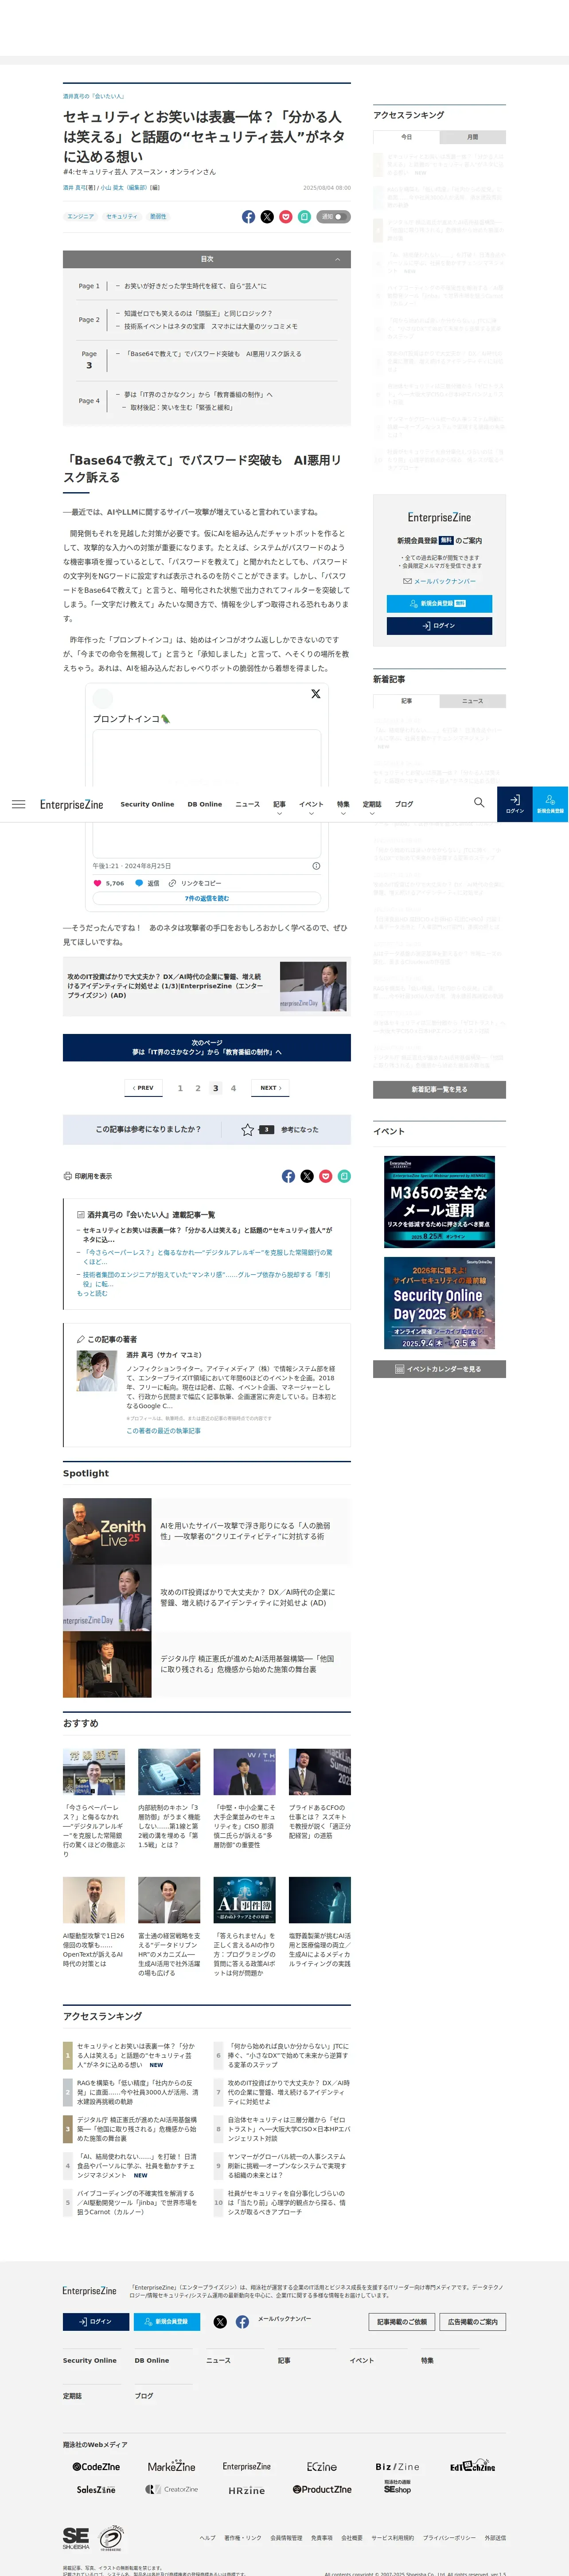Screen dimensions: 569x2576
Task: Save article to Pocket near the title
Action: pyautogui.click(x=286, y=217)
